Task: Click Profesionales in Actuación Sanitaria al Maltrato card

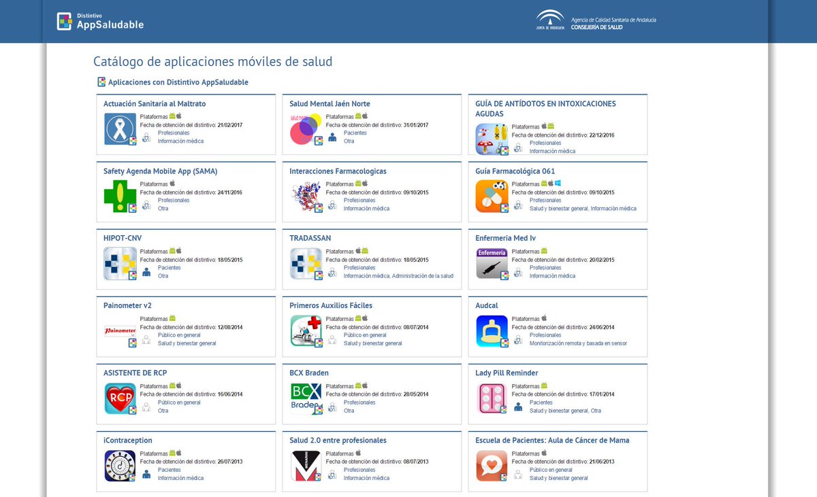Action: pos(174,133)
